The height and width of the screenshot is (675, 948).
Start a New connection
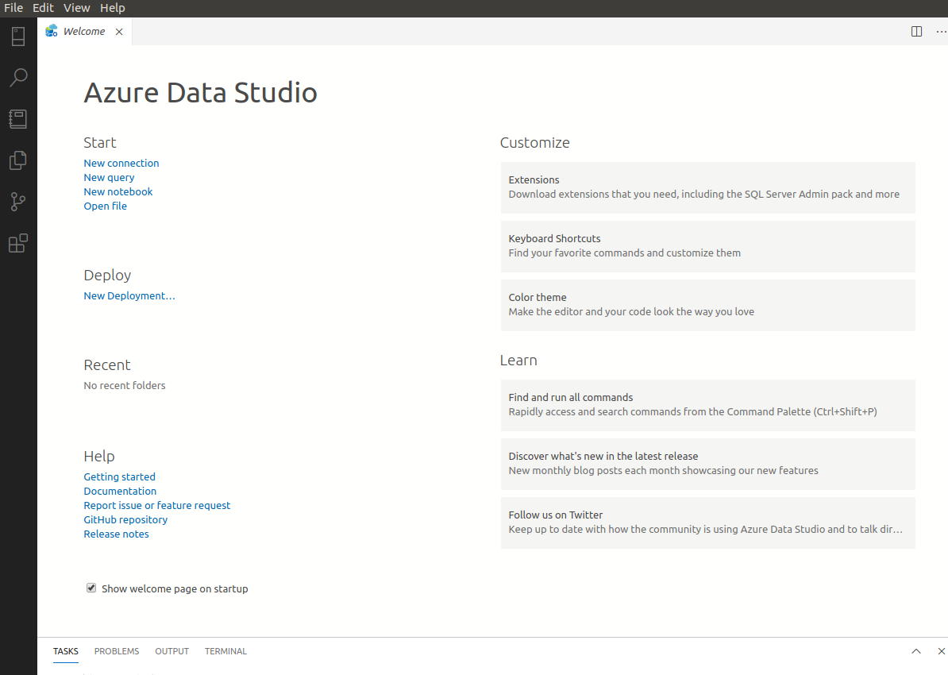pos(121,163)
